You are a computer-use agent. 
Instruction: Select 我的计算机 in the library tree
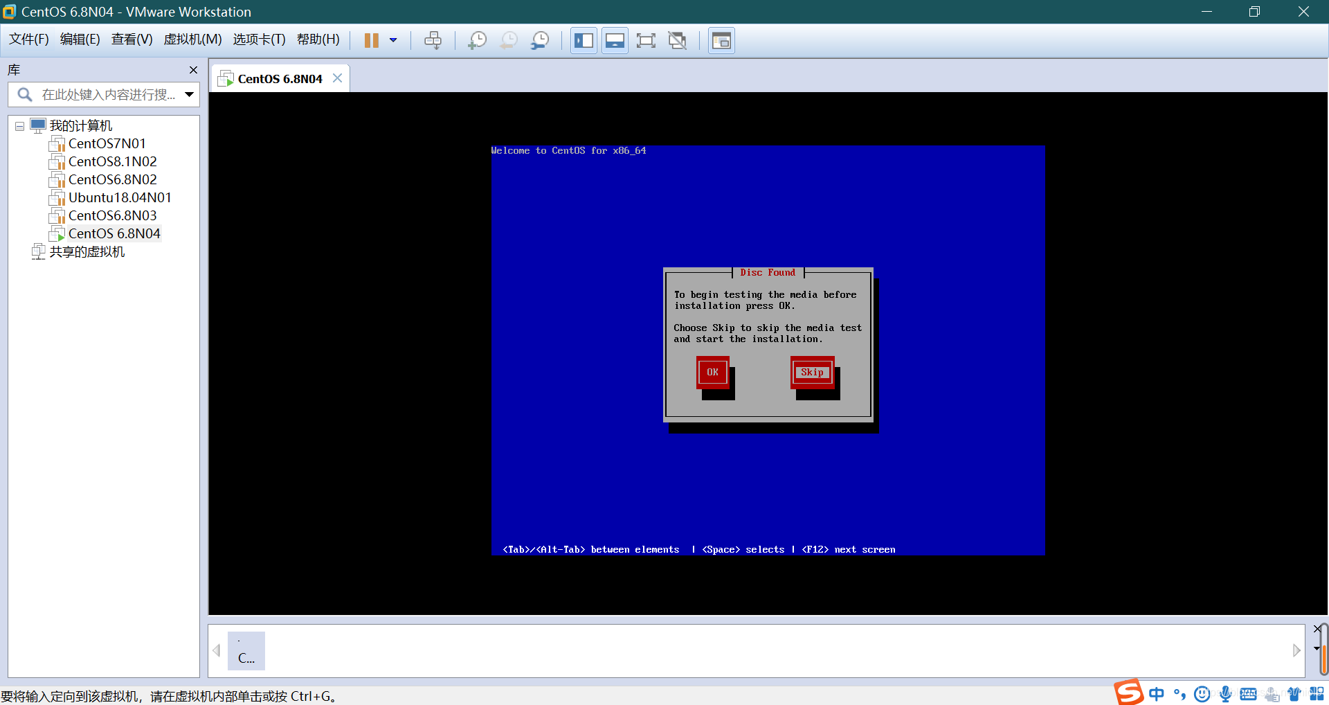(80, 126)
